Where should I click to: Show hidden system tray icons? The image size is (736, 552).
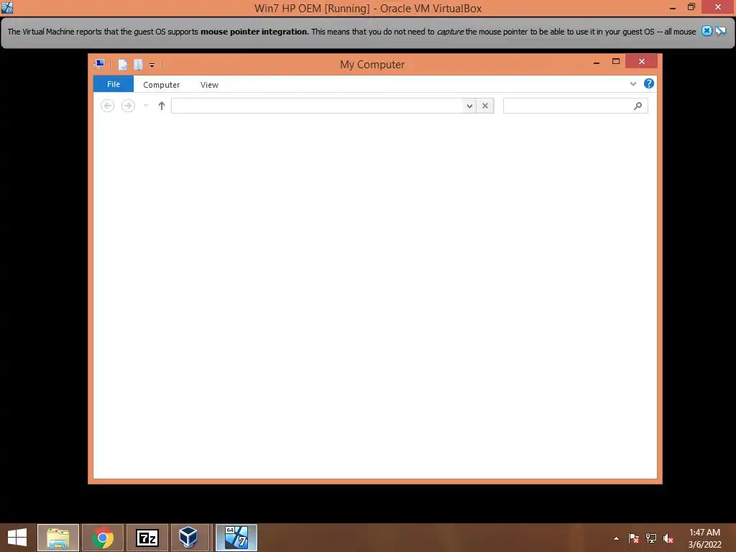coord(616,538)
